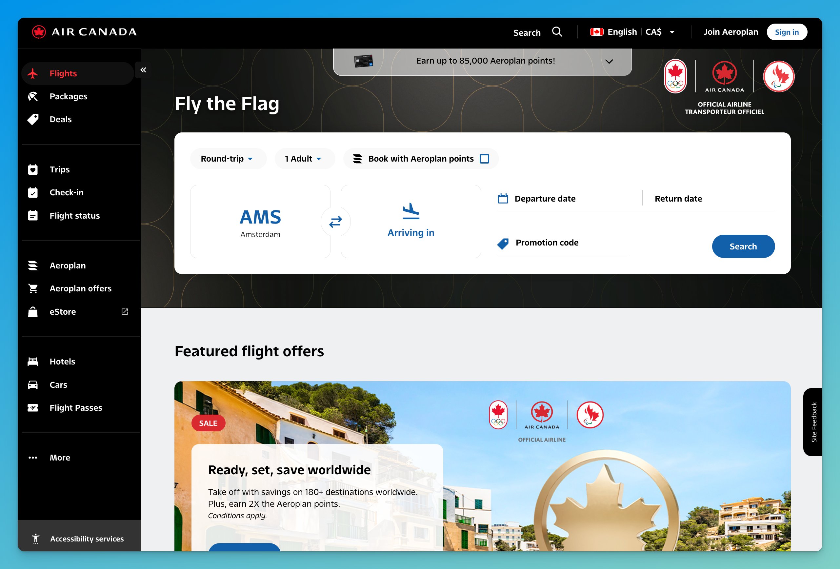Select Hotels in the sidebar
The height and width of the screenshot is (569, 840).
pyautogui.click(x=62, y=361)
